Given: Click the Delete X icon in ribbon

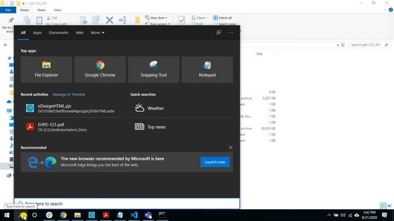Looking at the screenshot, I should [110, 20].
